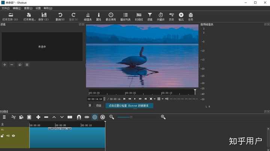
Task: Open the View menu
Action: point(28,8)
